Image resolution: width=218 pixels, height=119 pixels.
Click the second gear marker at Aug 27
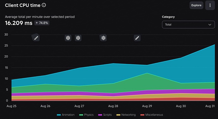coord(78,38)
